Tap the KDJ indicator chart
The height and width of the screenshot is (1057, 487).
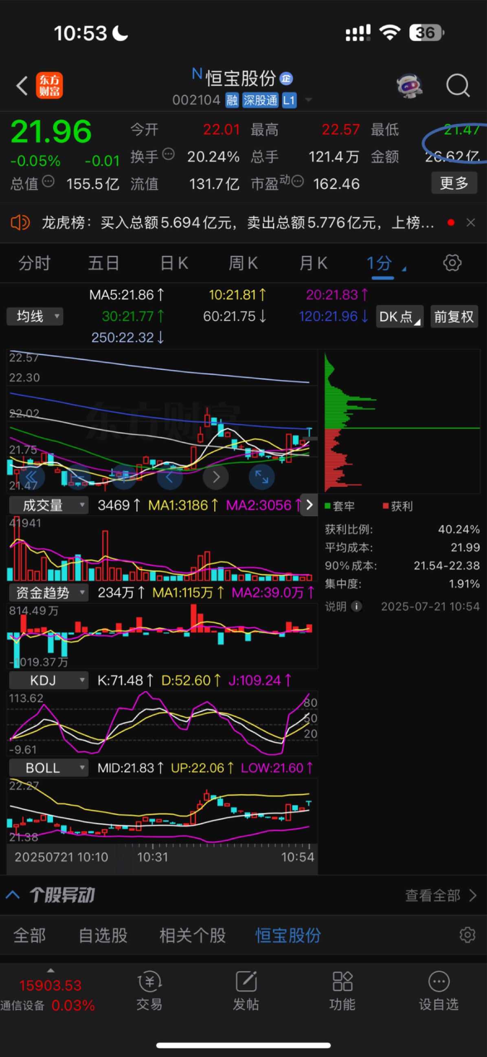pyautogui.click(x=162, y=723)
